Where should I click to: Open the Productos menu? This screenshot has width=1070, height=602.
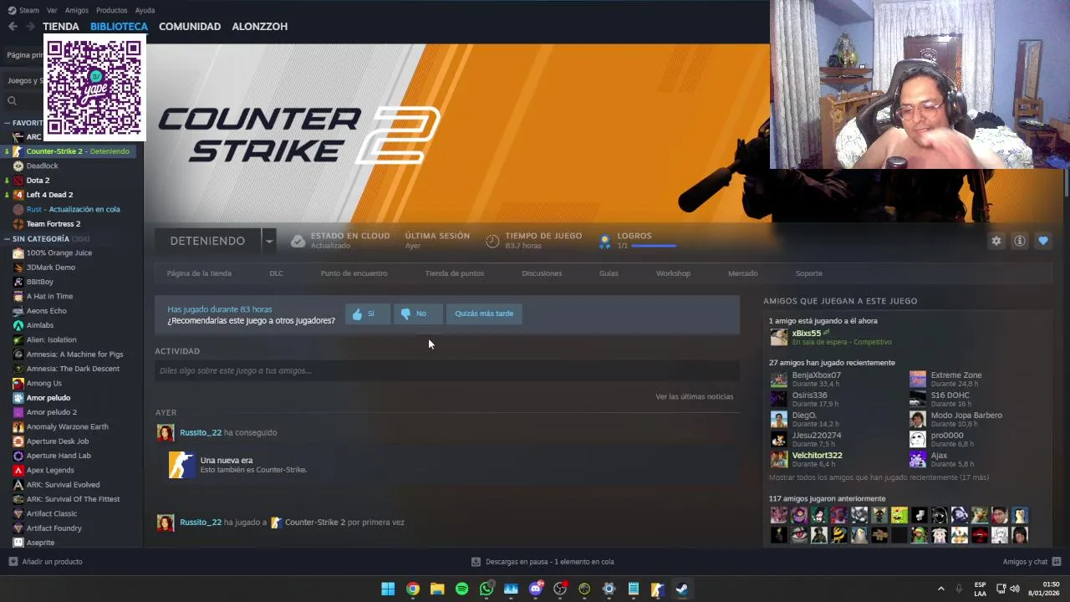coord(111,10)
